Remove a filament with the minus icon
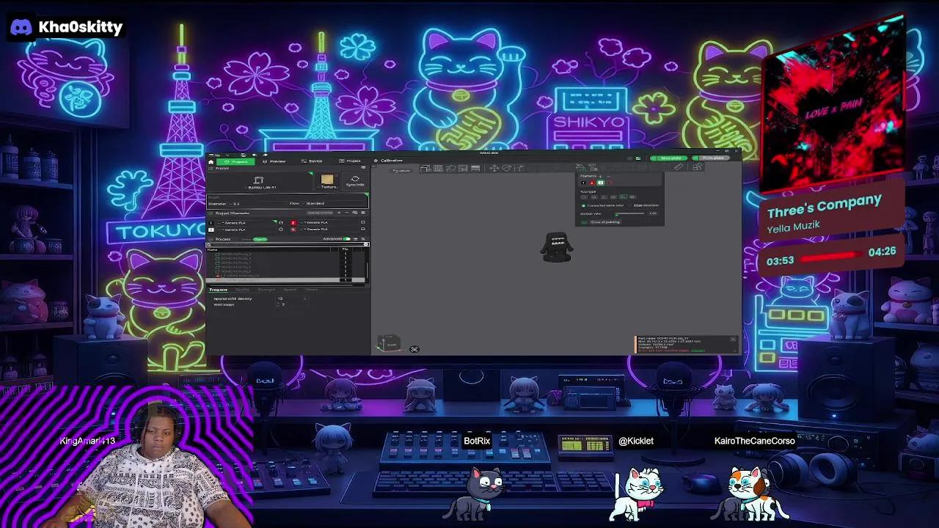The height and width of the screenshot is (528, 939). point(347,213)
